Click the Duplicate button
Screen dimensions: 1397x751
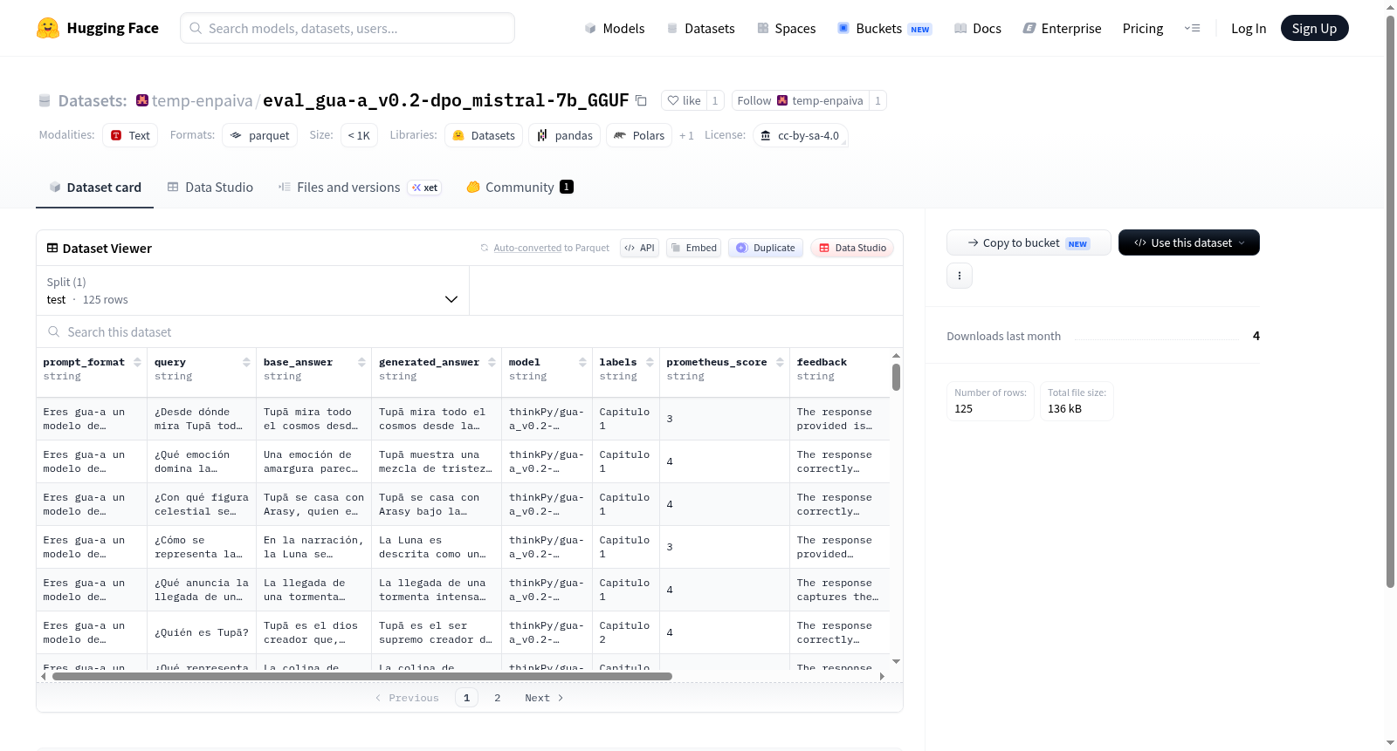pyautogui.click(x=766, y=248)
